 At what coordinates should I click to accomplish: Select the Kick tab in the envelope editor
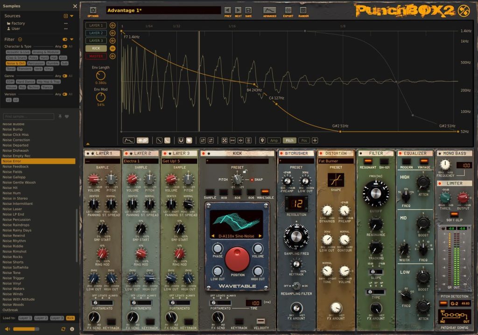[x=96, y=48]
